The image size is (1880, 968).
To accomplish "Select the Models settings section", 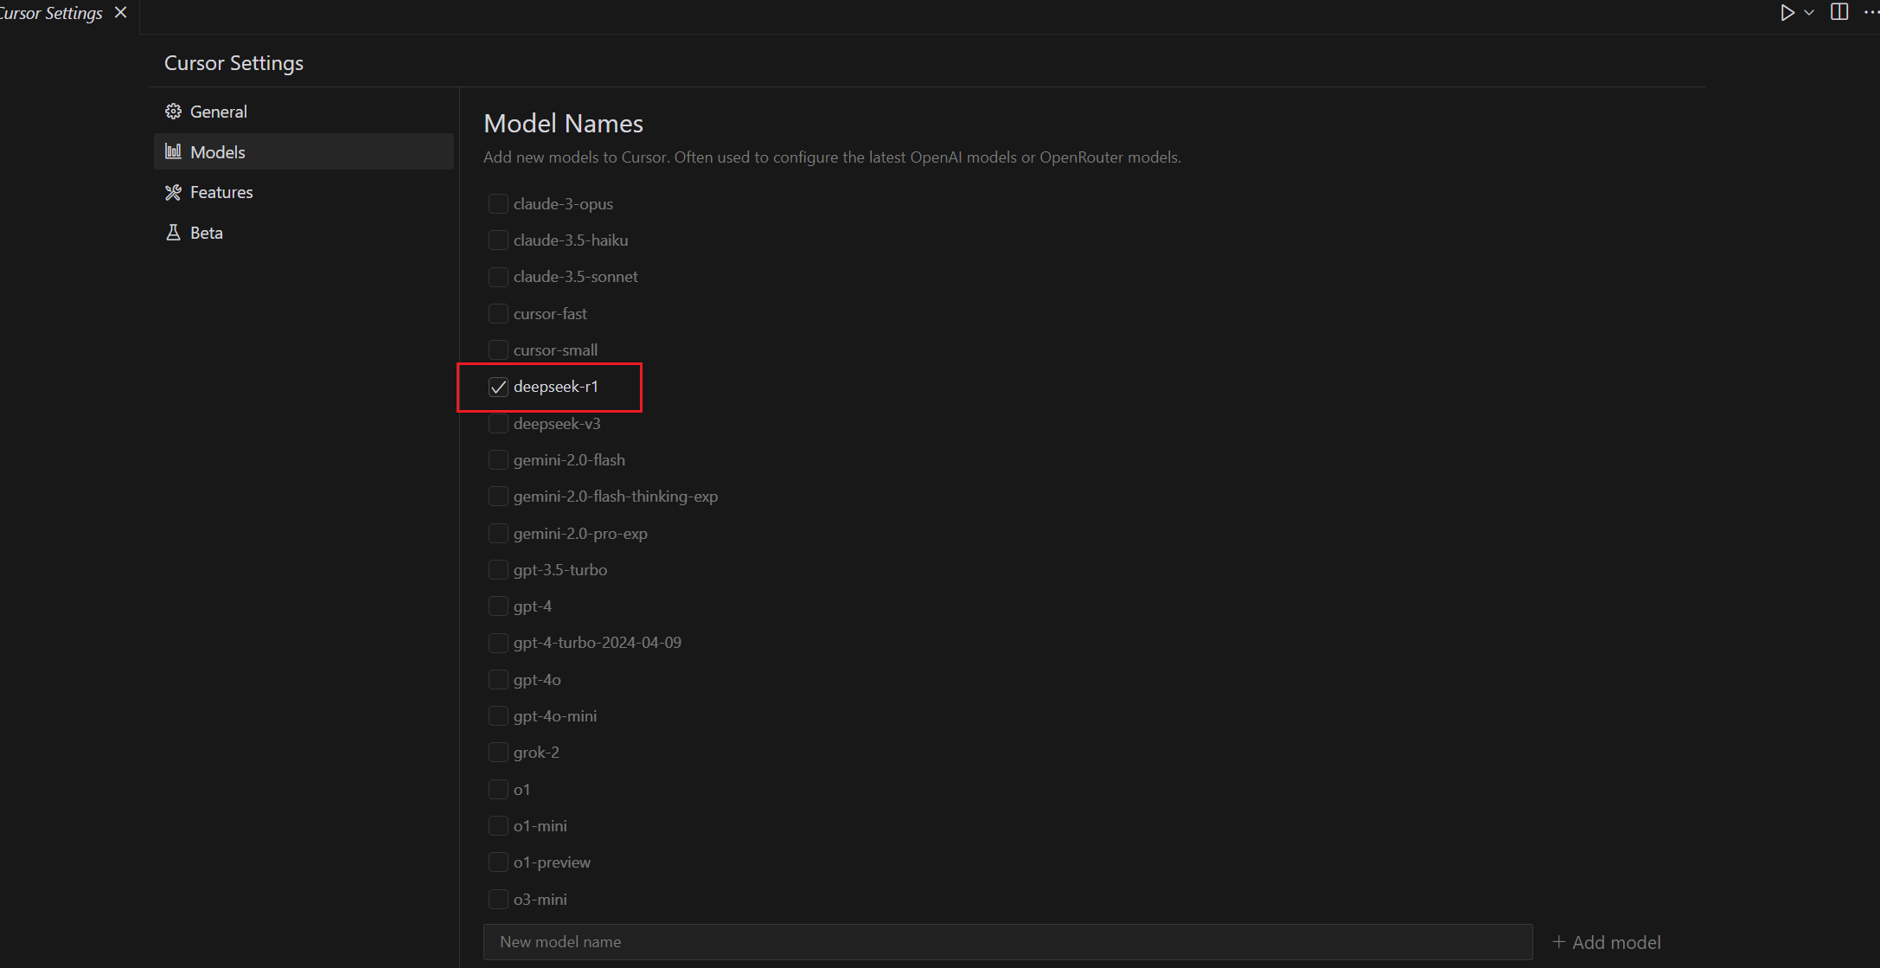I will click(x=304, y=151).
